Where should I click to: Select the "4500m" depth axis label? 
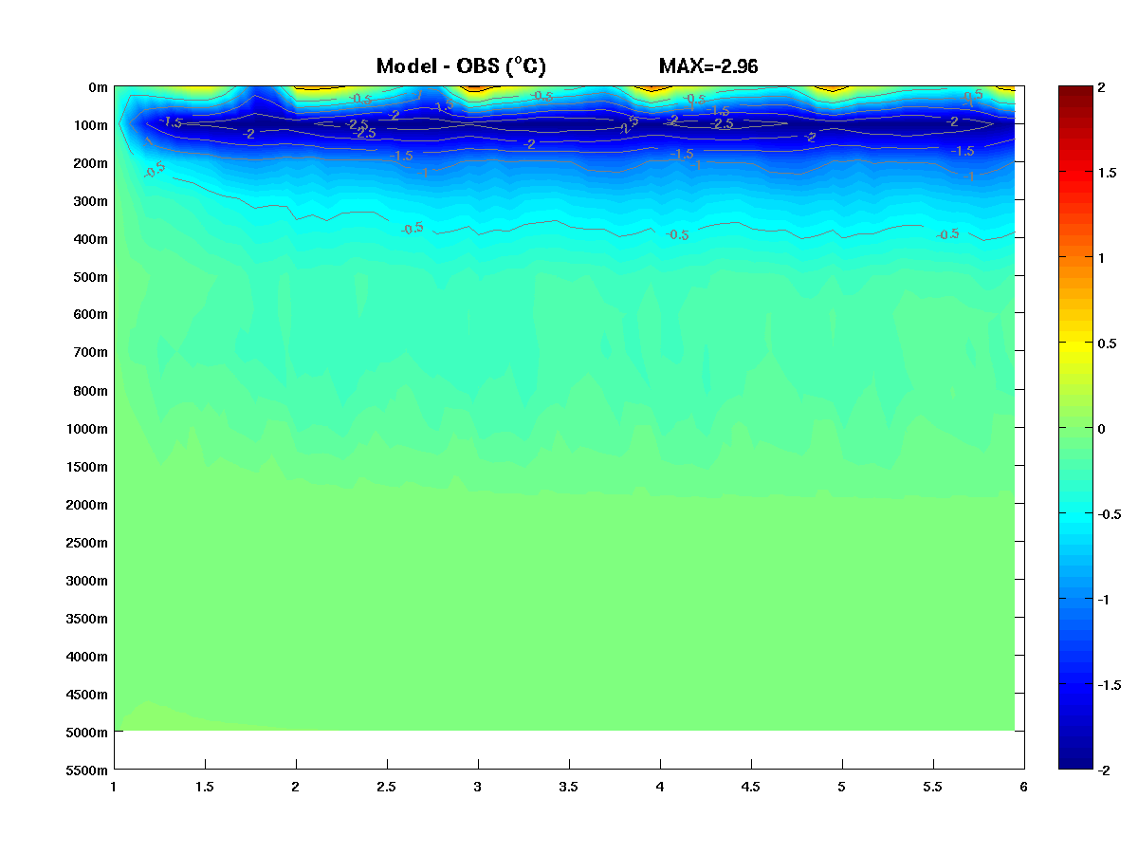point(86,695)
